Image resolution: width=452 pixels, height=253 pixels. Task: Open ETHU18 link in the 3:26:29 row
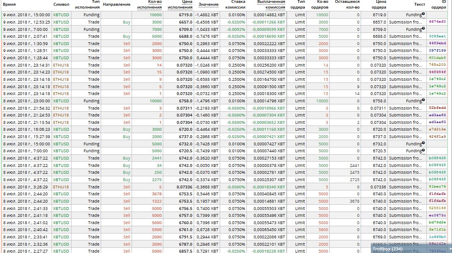(x=61, y=187)
